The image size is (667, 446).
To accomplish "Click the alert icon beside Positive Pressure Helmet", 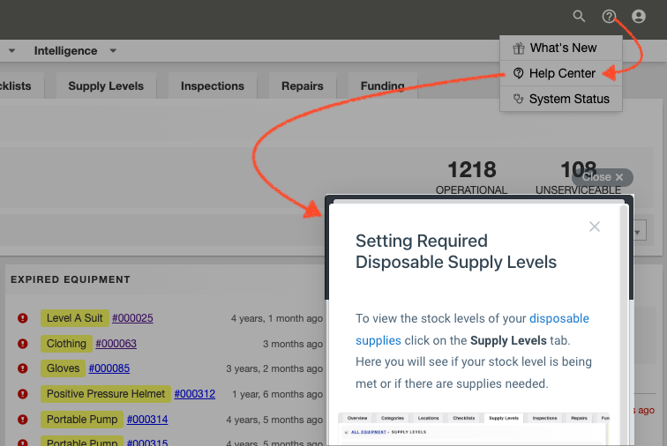I will point(23,394).
